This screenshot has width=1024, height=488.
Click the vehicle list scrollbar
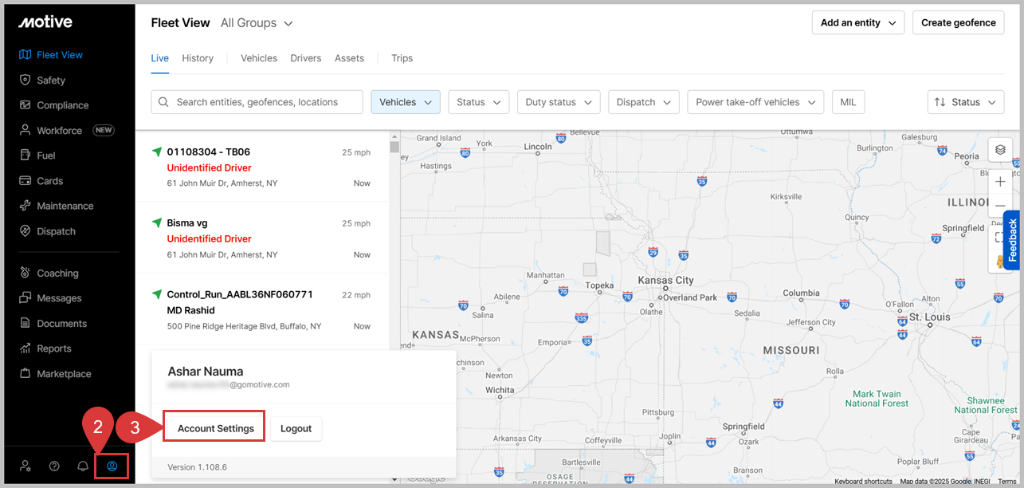[394, 147]
